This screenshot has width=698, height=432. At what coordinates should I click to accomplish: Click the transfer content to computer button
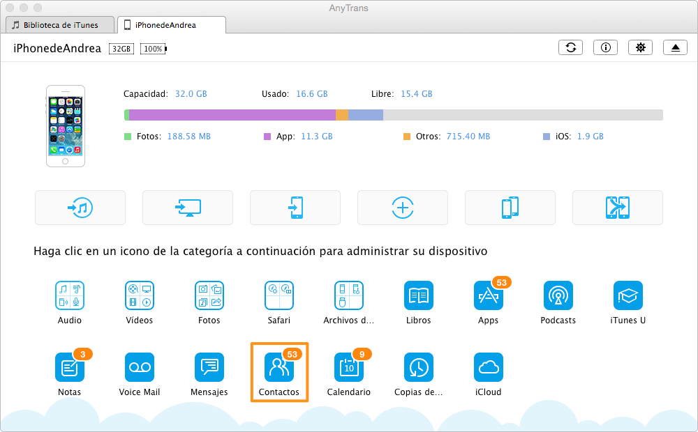[188, 208]
